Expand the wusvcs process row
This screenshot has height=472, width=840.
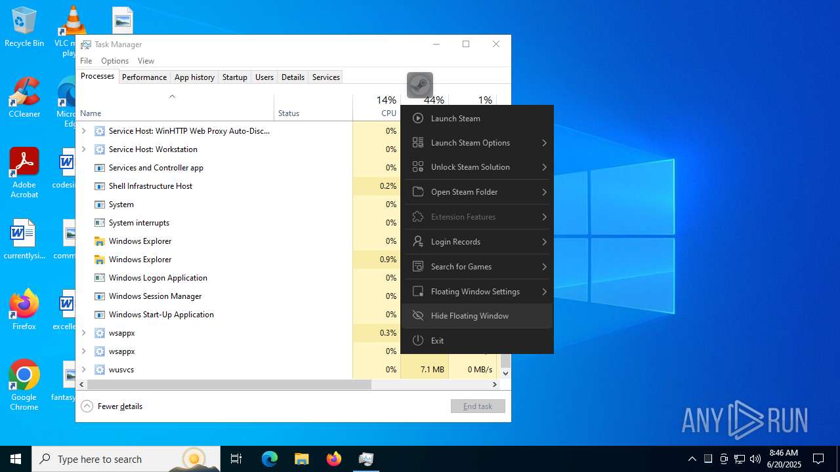(83, 369)
